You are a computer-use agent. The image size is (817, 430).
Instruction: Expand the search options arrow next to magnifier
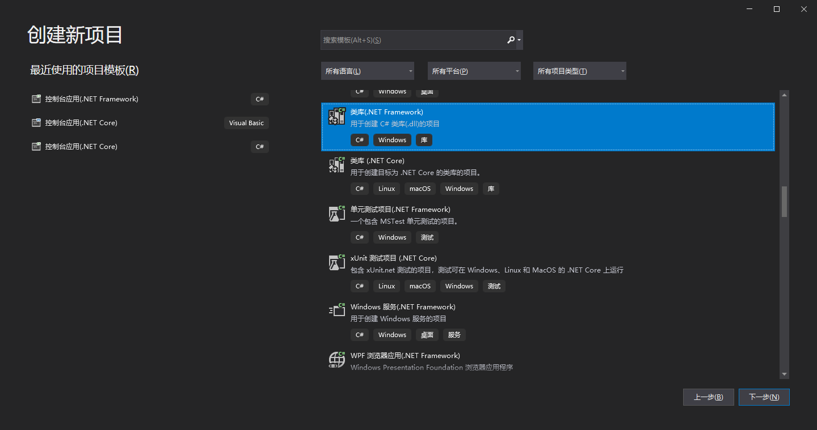[519, 40]
